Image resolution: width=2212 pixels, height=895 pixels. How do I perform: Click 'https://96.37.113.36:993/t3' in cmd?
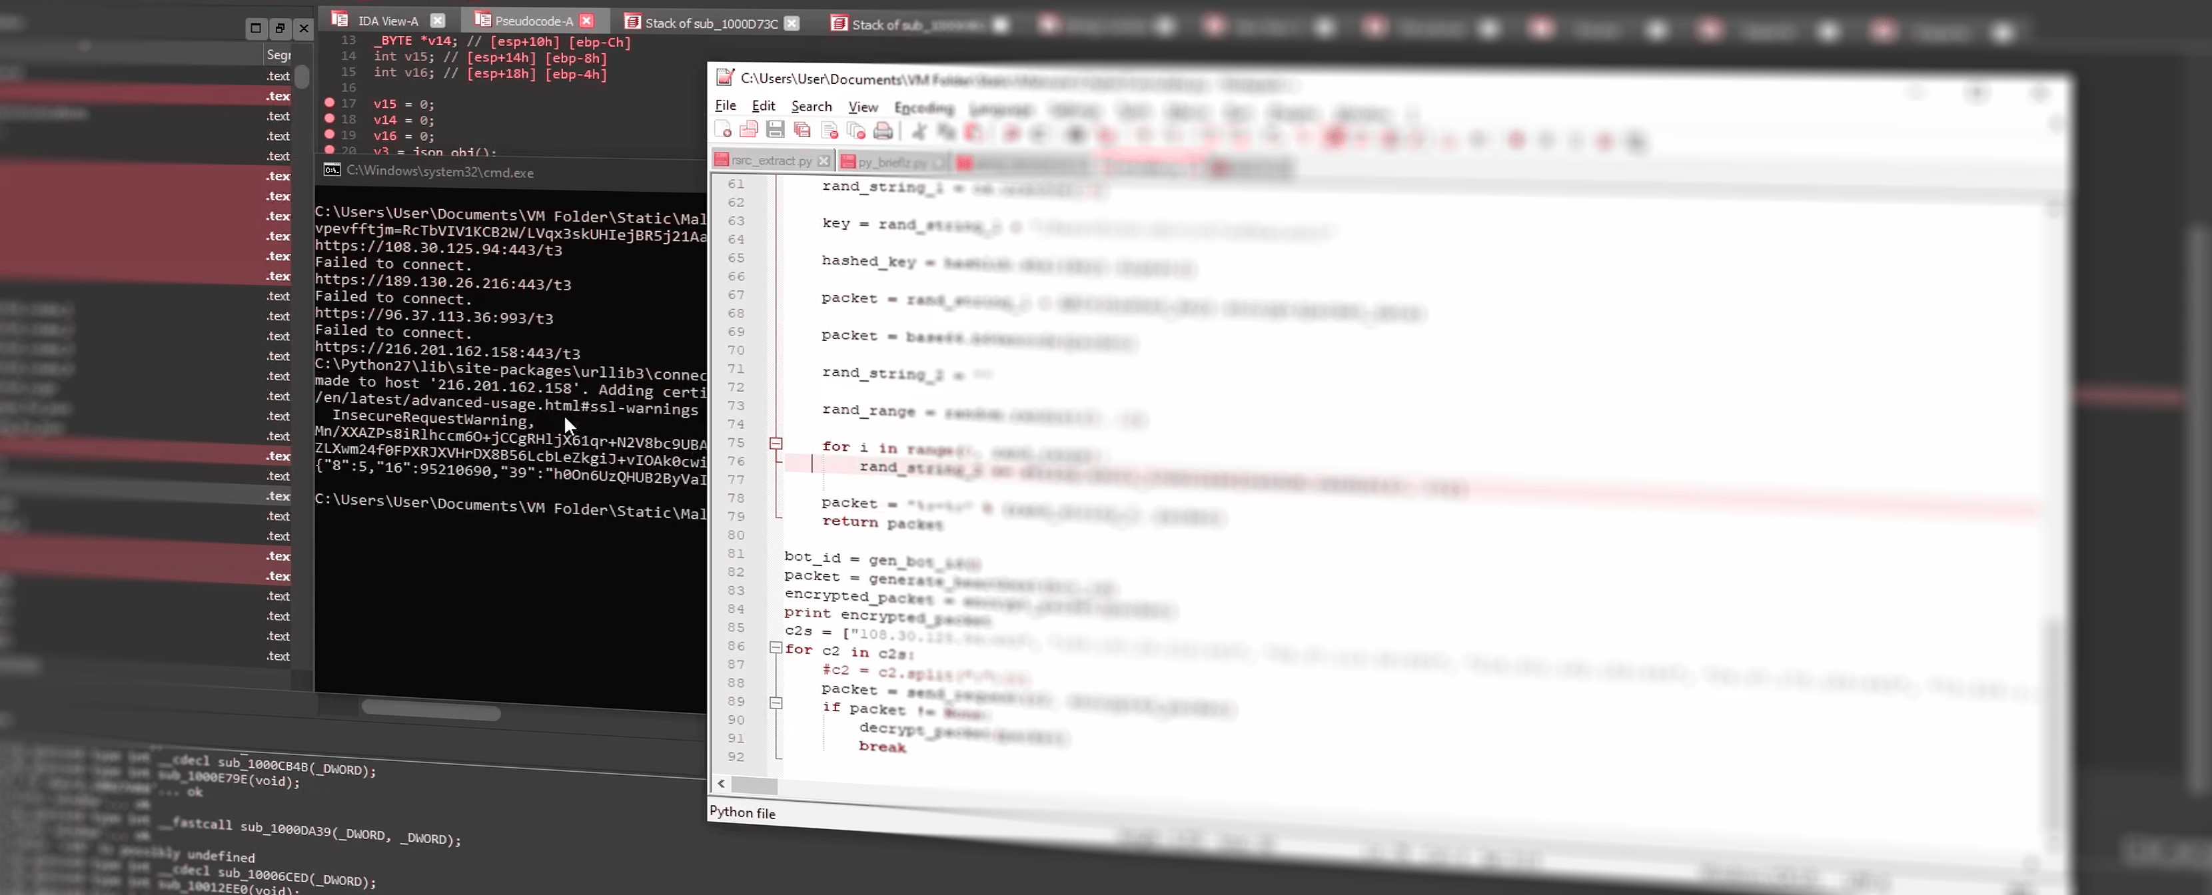click(x=434, y=316)
